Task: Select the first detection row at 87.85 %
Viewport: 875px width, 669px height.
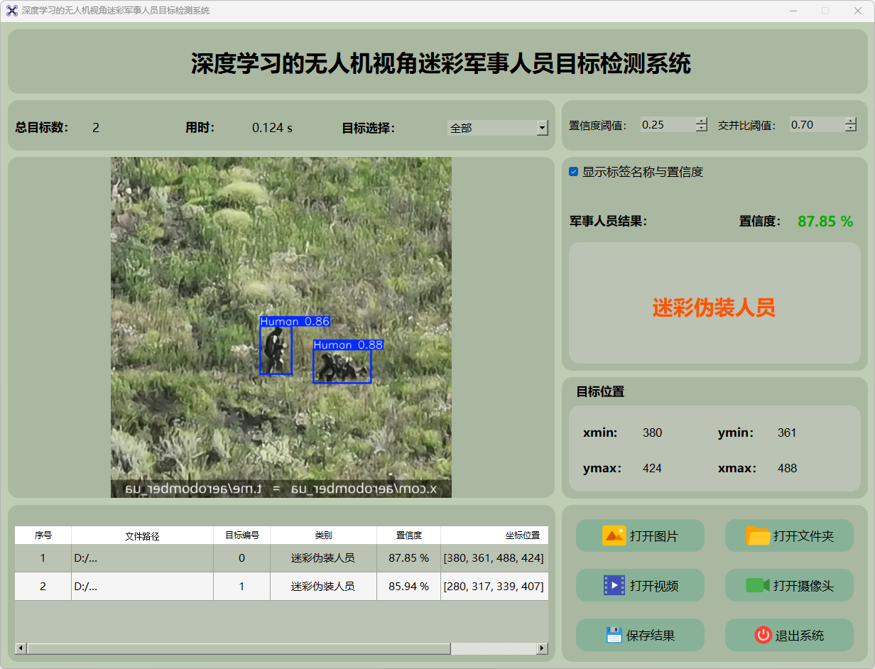Action: 408,558
